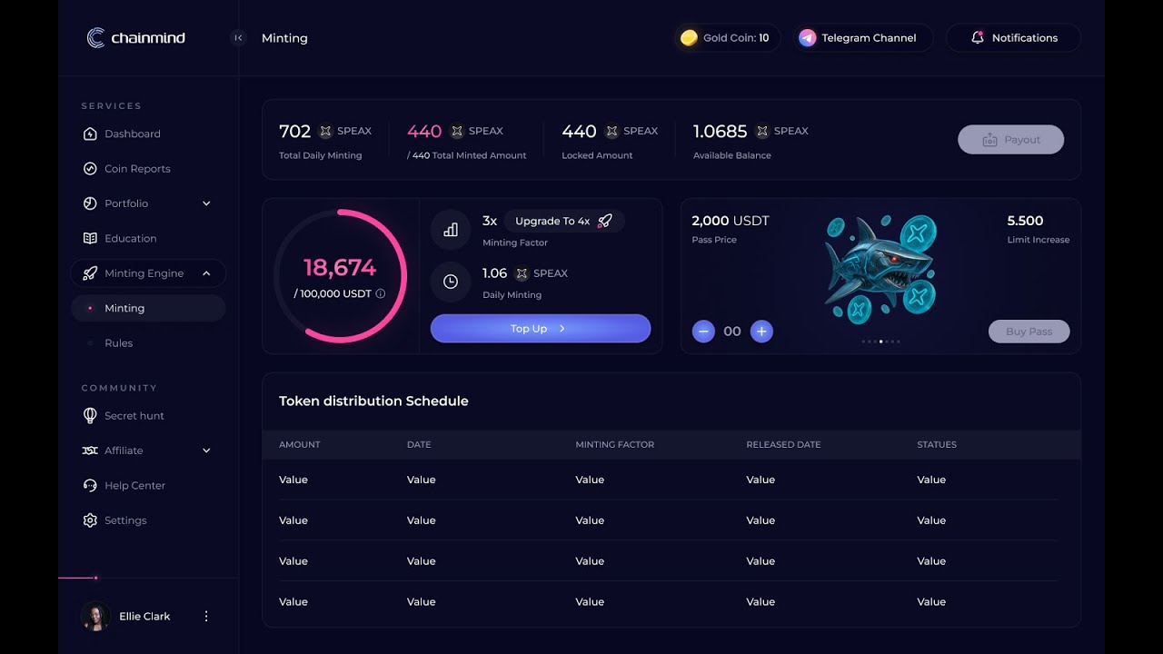The width and height of the screenshot is (1163, 654).
Task: Click the Upgrade To 4x button
Action: point(563,221)
